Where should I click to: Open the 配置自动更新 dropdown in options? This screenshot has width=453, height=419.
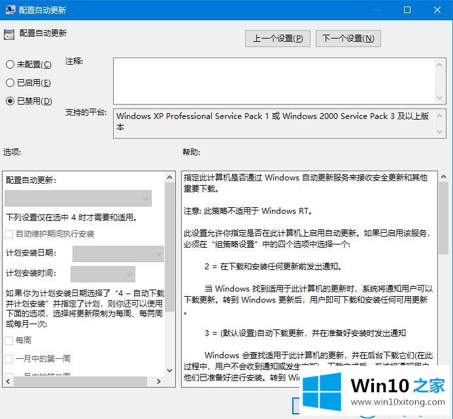(x=78, y=198)
